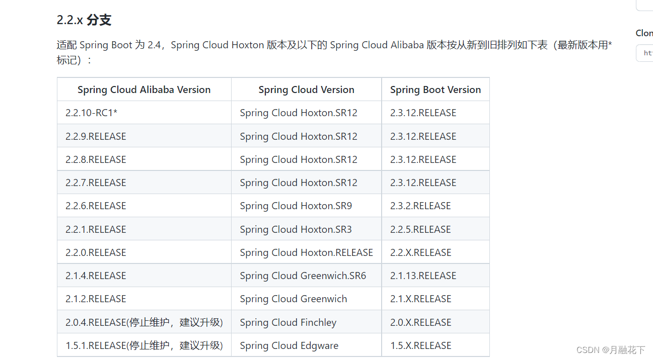Select the "2.2.1.RELEASE" cell
This screenshot has width=653, height=359.
144,229
